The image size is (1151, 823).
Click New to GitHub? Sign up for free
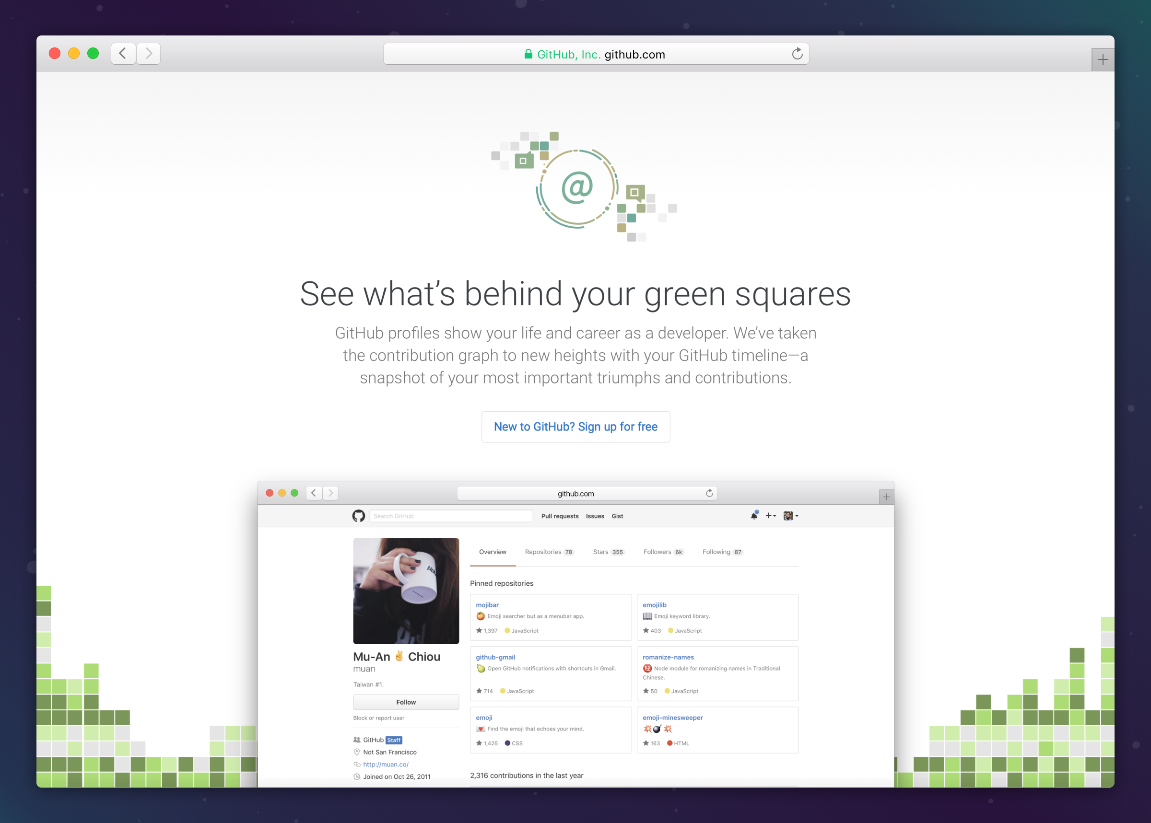pos(575,427)
